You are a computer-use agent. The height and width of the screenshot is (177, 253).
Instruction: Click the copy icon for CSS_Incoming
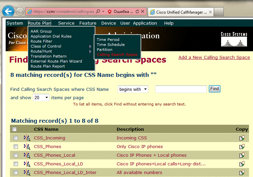point(242,138)
